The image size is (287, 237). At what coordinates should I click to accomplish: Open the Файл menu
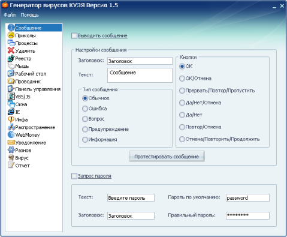[10, 15]
